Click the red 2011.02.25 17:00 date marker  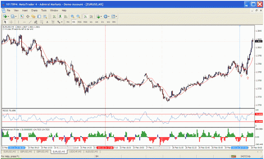click(x=105, y=148)
